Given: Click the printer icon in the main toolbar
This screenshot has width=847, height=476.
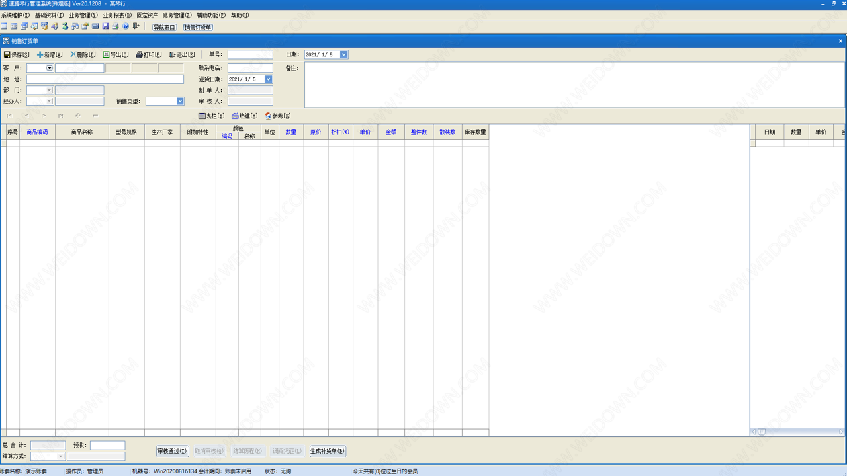Looking at the screenshot, I should 115,26.
